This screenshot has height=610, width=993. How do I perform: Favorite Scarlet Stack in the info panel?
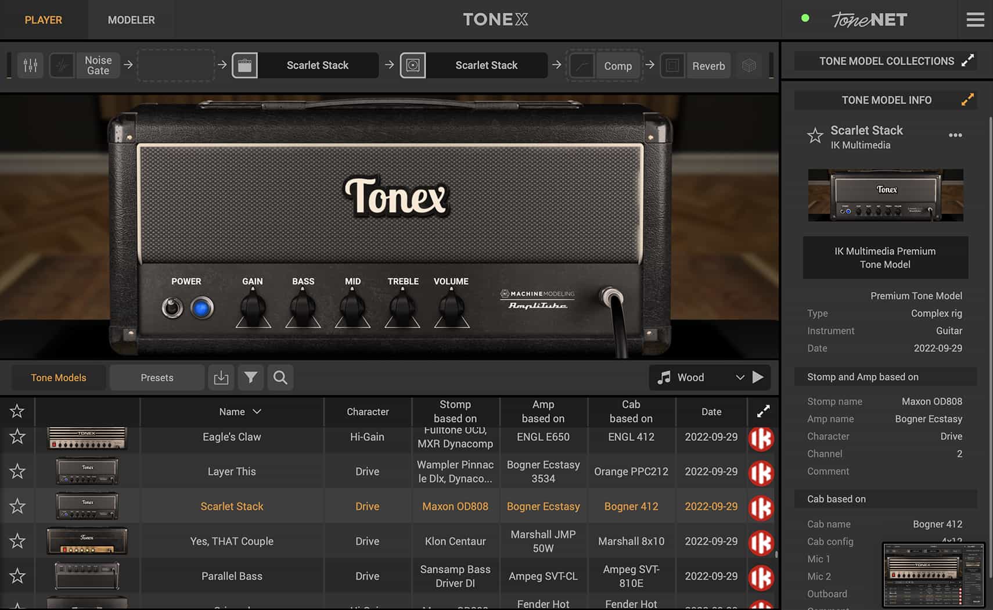tap(815, 136)
